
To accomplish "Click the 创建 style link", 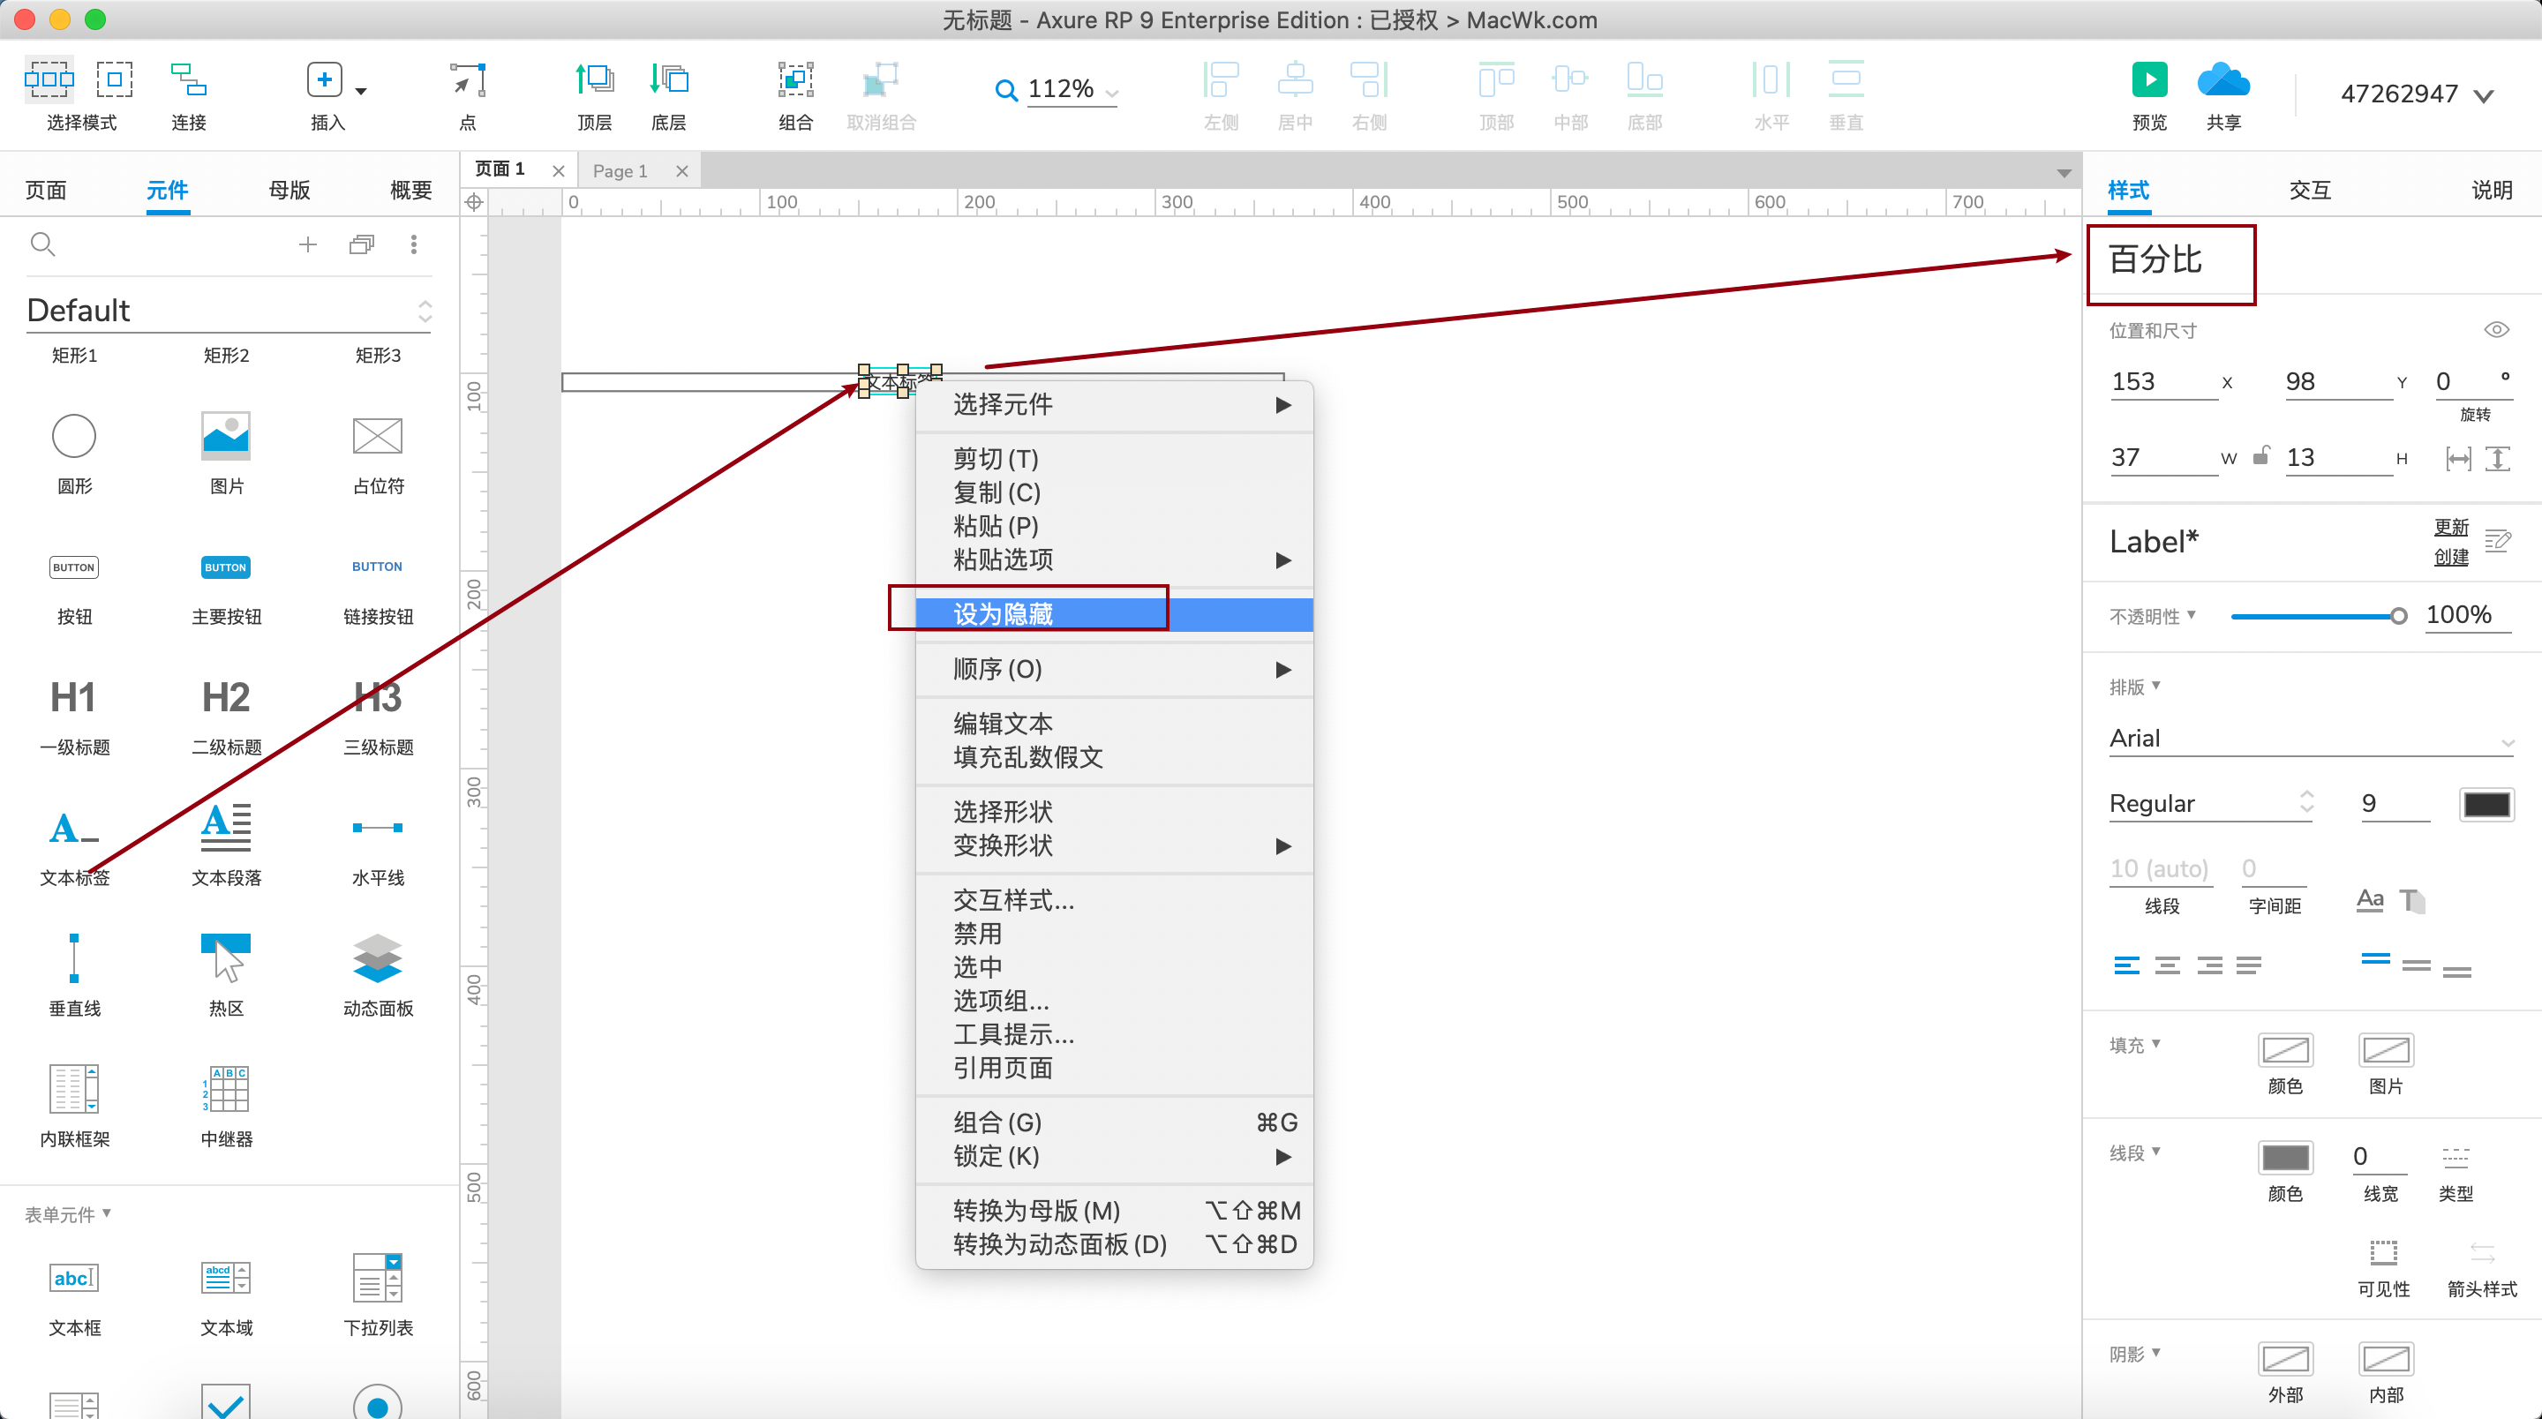I will coord(2451,557).
